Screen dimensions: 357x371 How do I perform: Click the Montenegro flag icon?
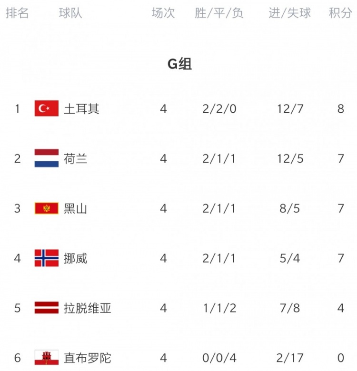point(46,208)
